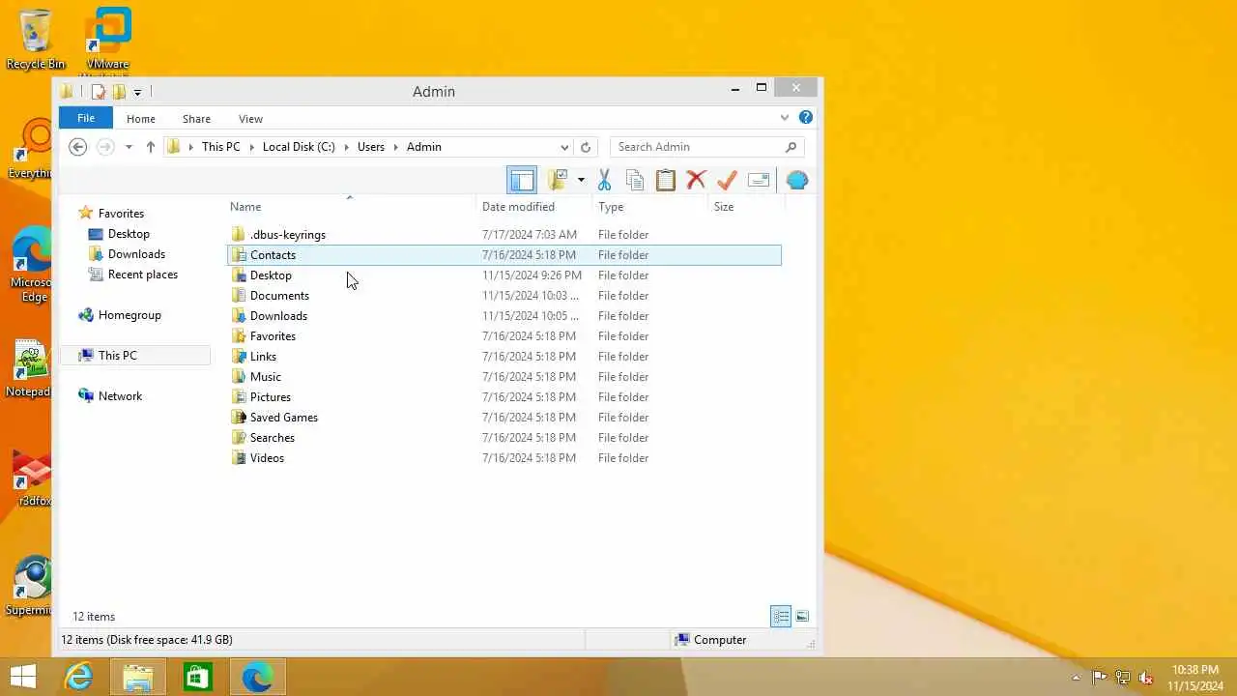Select the Links folder
This screenshot has height=696, width=1237.
click(263, 357)
